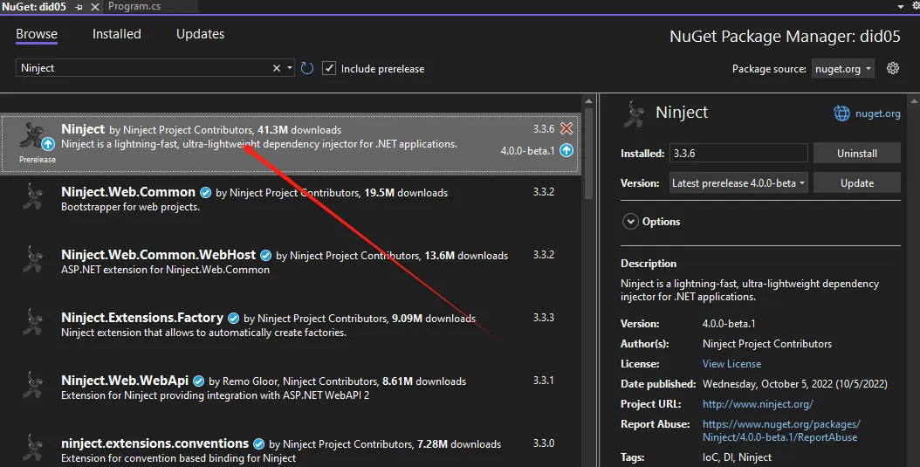Switch to the Browse tab
Image resolution: width=920 pixels, height=467 pixels.
37,34
